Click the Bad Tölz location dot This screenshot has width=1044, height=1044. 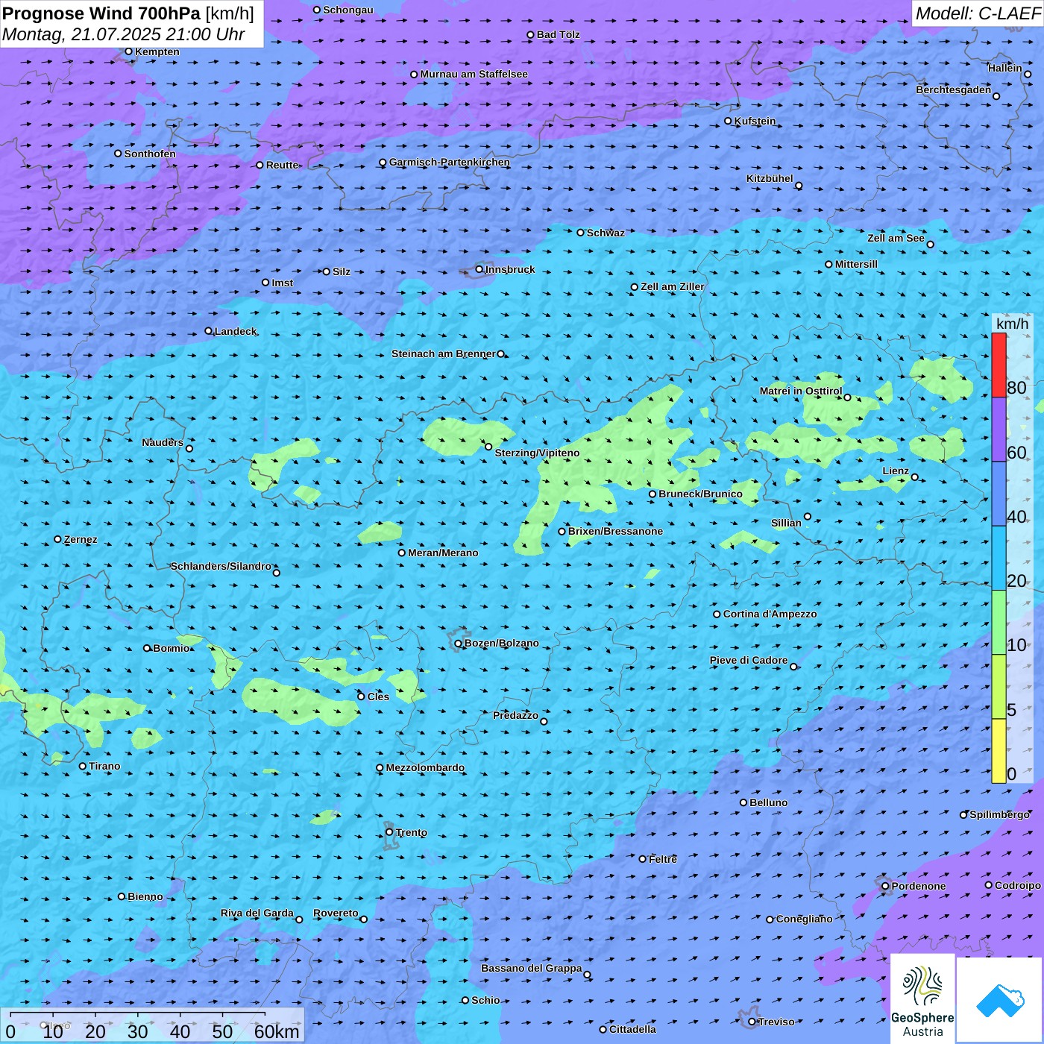pyautogui.click(x=530, y=34)
